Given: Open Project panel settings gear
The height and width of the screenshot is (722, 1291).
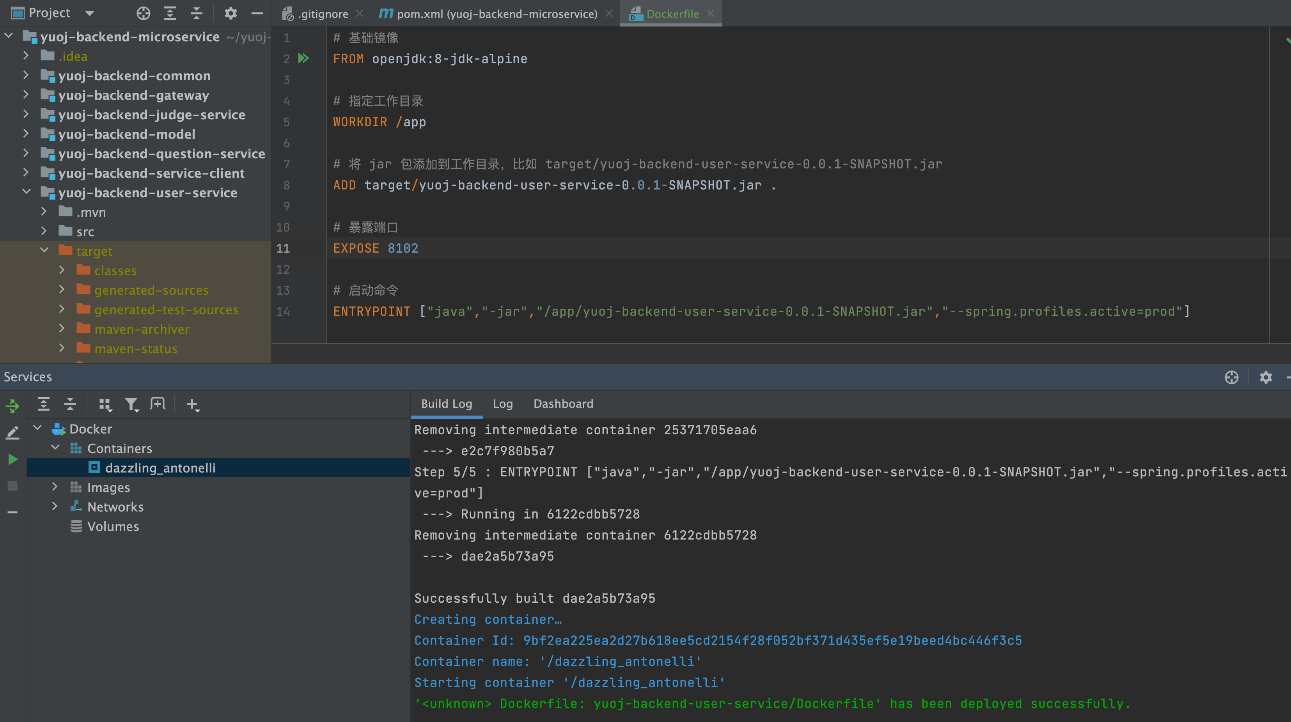Looking at the screenshot, I should point(230,14).
